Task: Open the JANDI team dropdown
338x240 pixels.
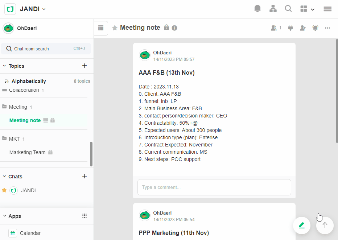Action: point(33,9)
